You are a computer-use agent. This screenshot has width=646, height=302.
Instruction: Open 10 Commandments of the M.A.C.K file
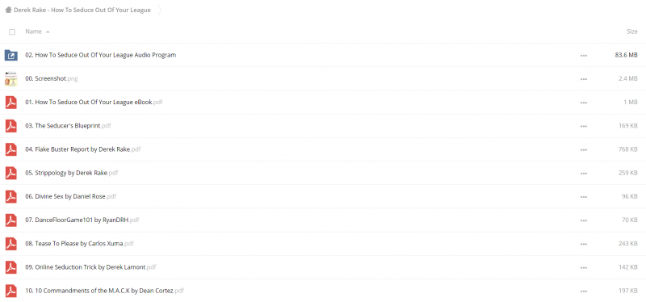click(x=104, y=291)
